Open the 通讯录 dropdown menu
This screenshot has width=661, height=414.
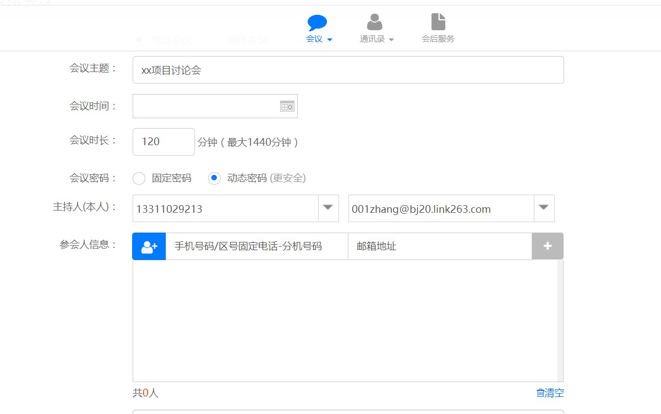377,39
